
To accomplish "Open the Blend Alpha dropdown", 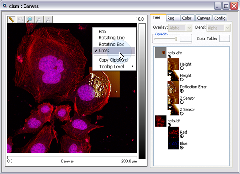I will point(219,28).
